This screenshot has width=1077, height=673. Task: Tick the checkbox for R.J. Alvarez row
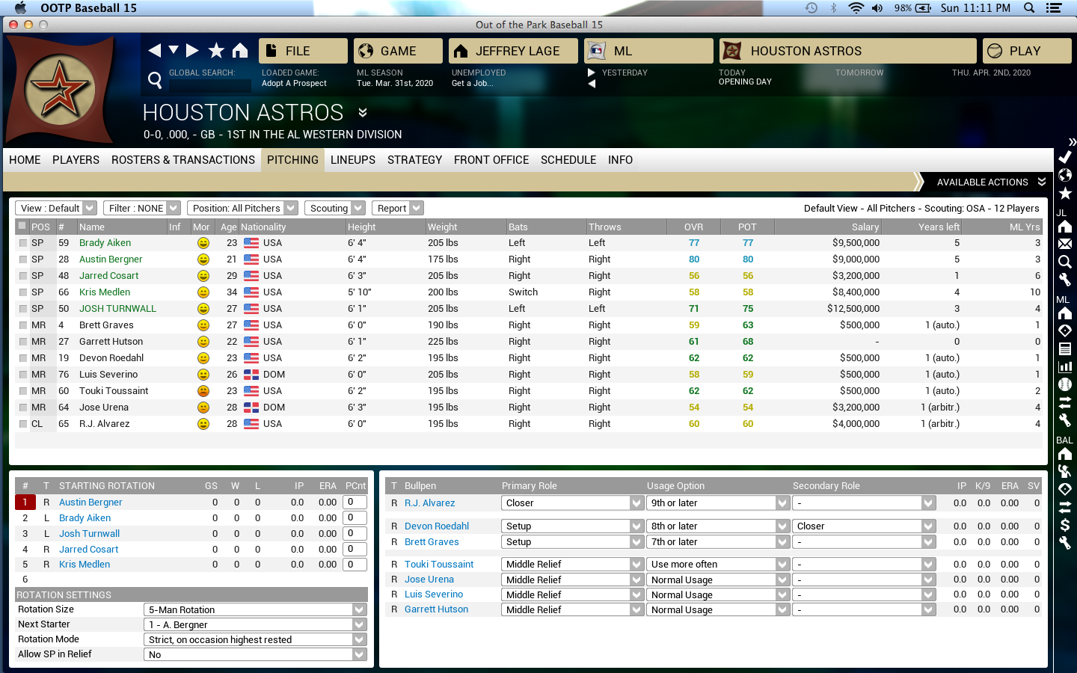pos(23,424)
